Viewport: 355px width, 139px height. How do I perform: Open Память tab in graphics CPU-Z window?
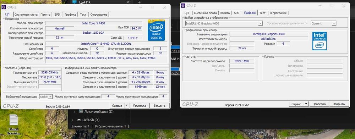(x=225, y=13)
